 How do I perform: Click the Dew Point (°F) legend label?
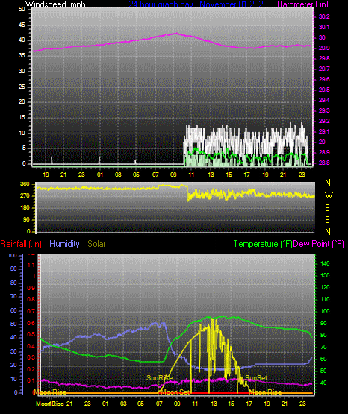click(x=319, y=244)
